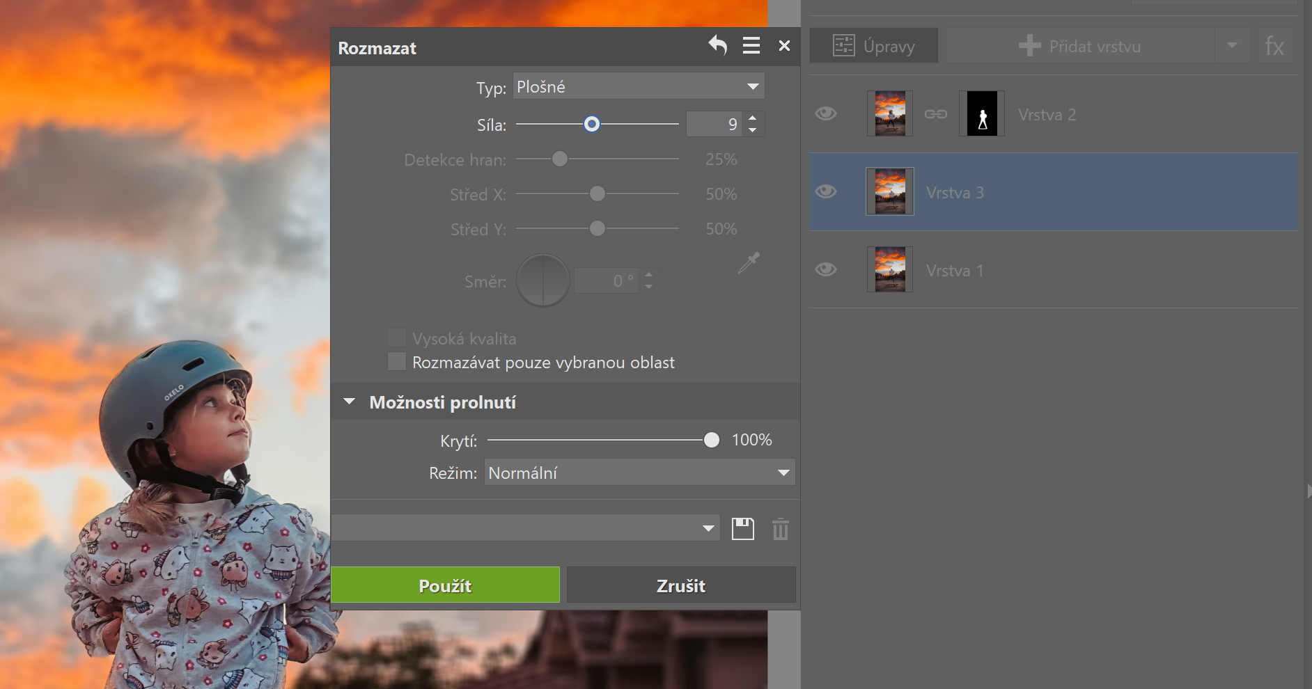Click the save preset floppy disk icon

742,529
